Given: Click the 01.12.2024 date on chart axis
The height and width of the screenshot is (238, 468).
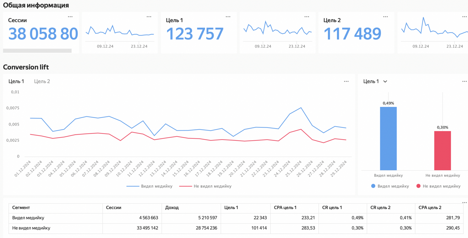Looking at the screenshot, I should [x=23, y=168].
